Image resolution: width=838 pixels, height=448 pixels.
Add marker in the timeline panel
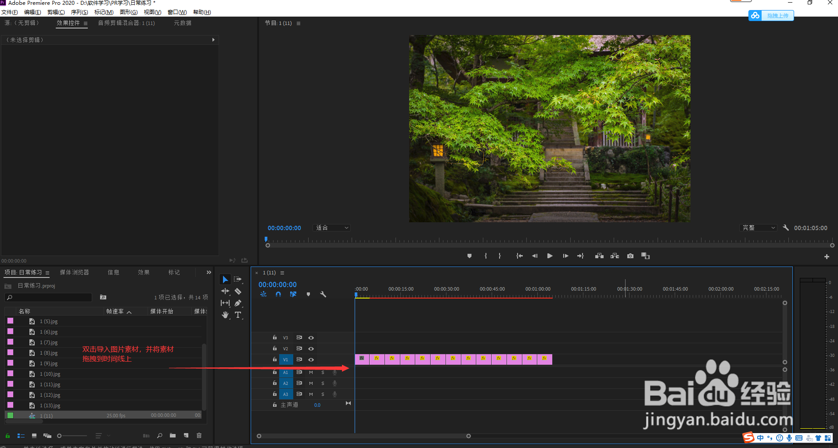tap(308, 295)
